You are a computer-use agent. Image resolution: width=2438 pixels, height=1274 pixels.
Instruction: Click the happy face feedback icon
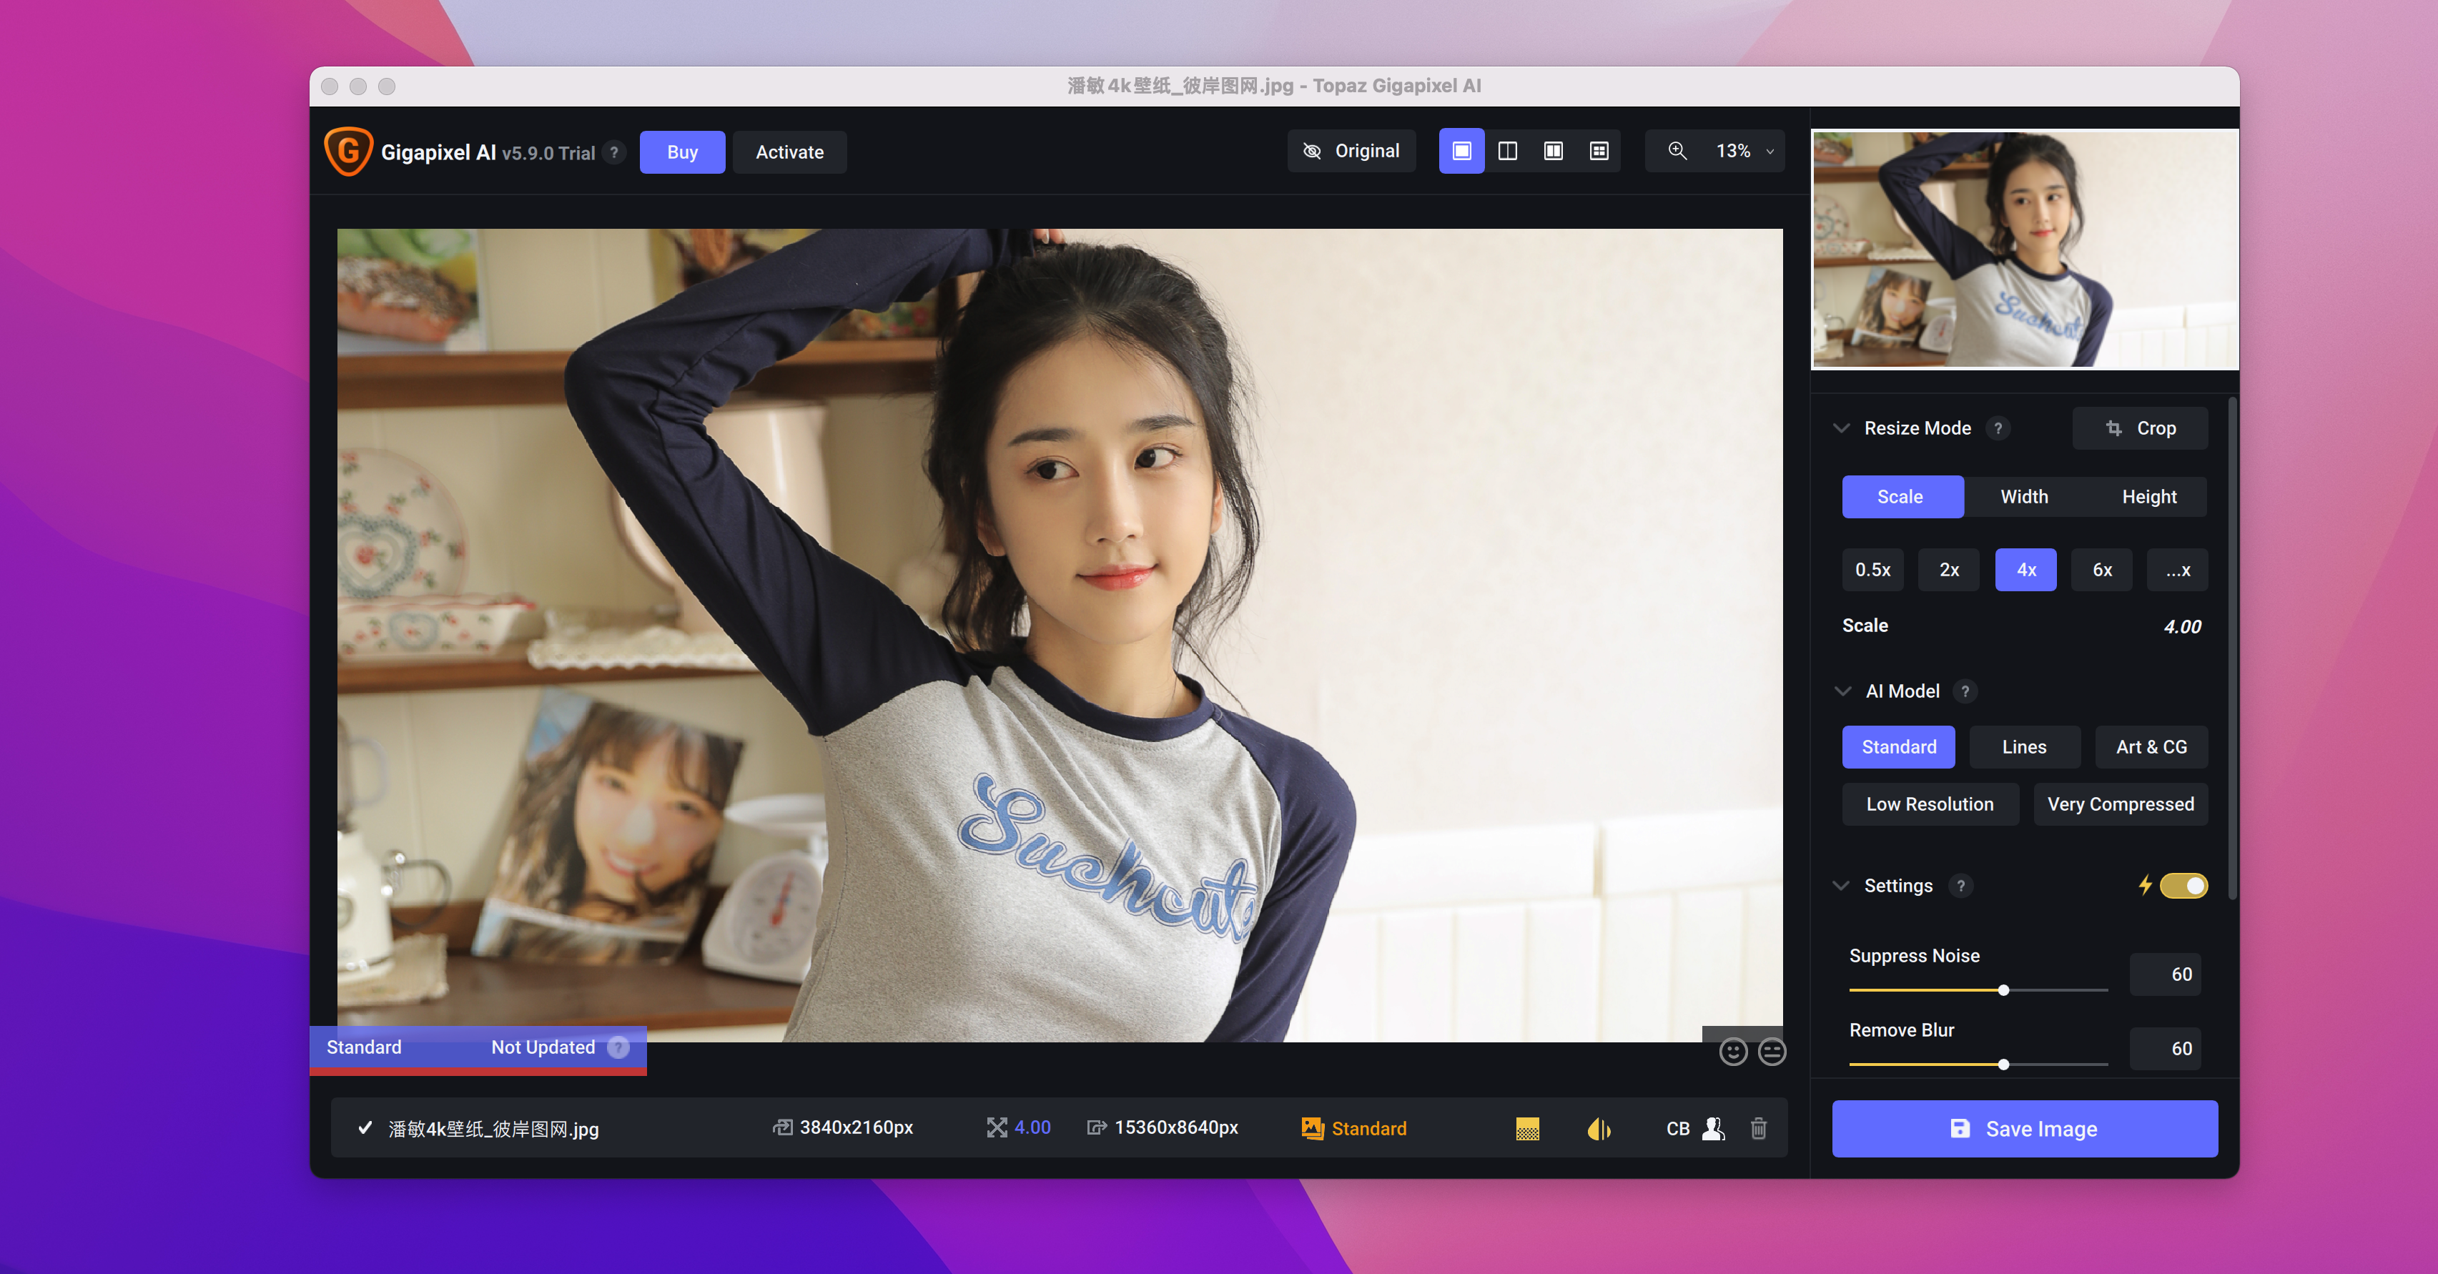point(1733,1052)
